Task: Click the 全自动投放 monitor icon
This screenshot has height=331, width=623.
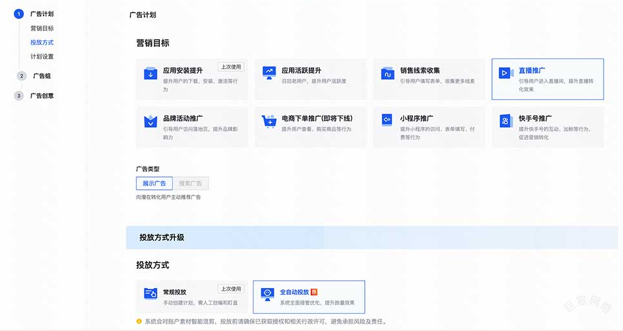Action: (267, 294)
